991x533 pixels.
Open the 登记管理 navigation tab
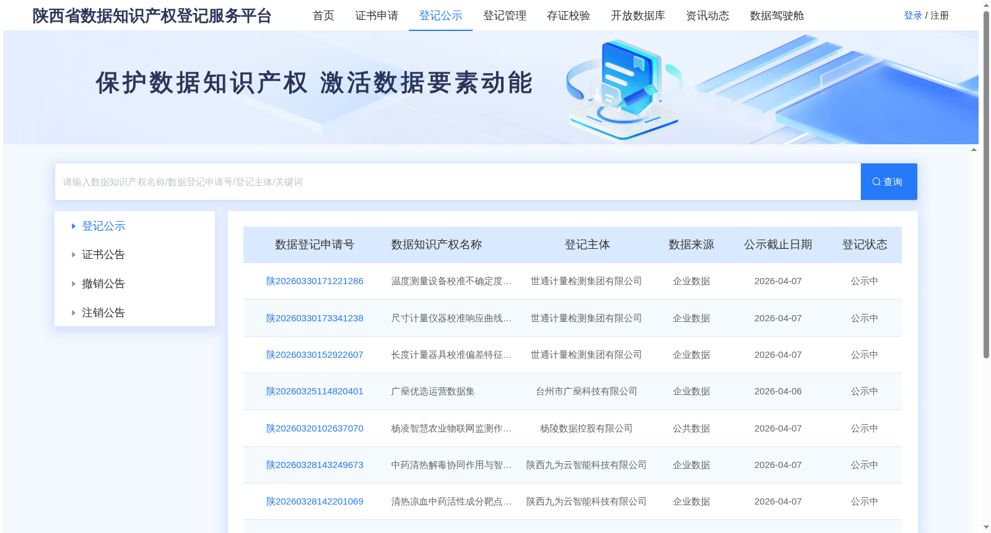coord(505,15)
